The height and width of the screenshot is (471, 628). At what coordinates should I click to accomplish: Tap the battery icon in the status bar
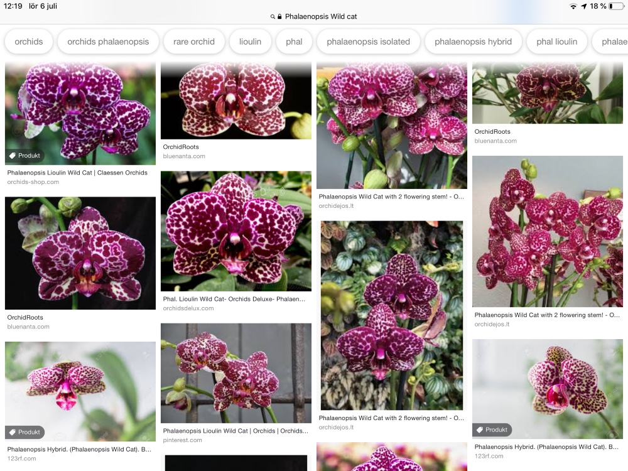(x=615, y=6)
